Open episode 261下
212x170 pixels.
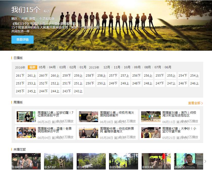click(20, 75)
